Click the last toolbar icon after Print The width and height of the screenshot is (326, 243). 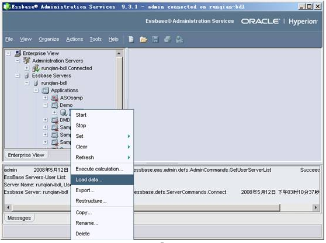(x=179, y=39)
